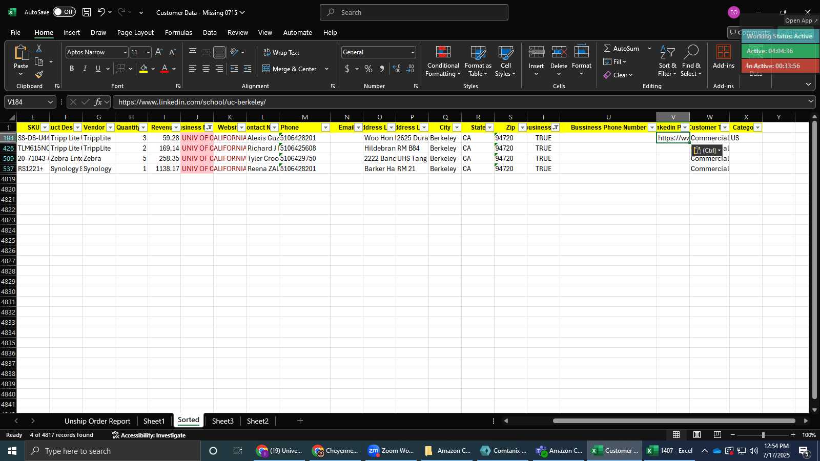Open the File menu
The height and width of the screenshot is (461, 820).
pos(15,32)
